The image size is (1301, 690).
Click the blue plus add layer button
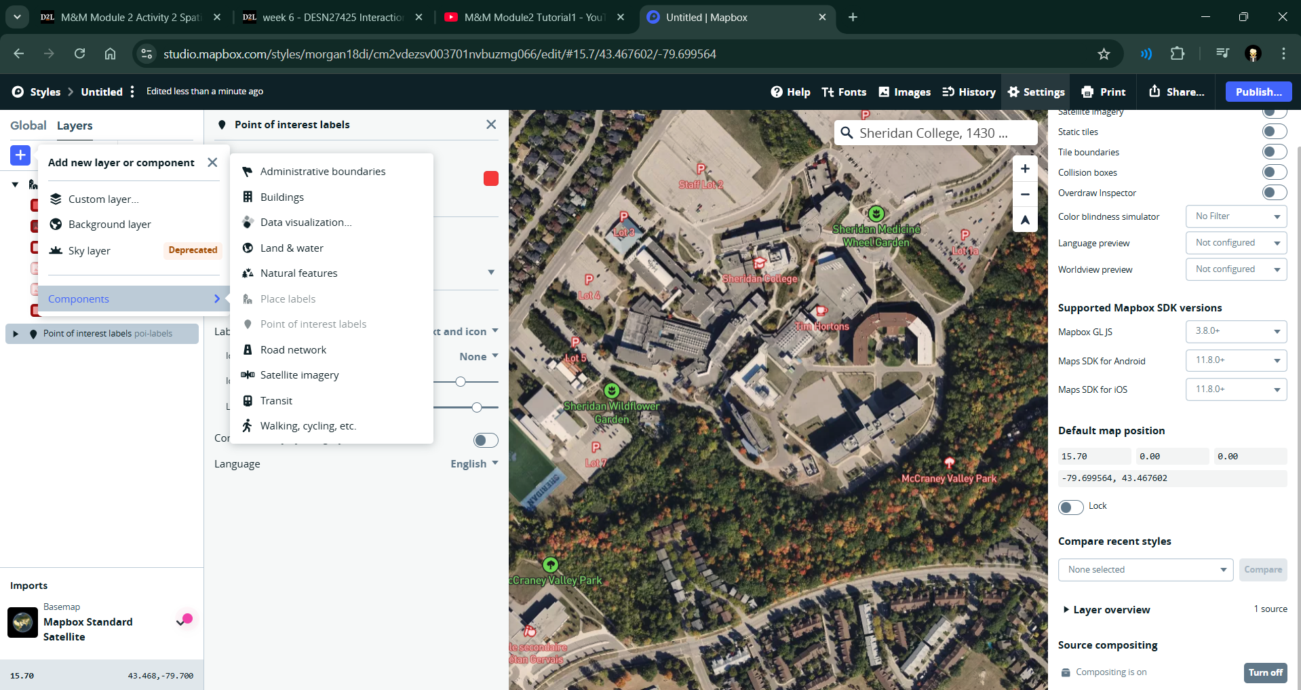20,155
